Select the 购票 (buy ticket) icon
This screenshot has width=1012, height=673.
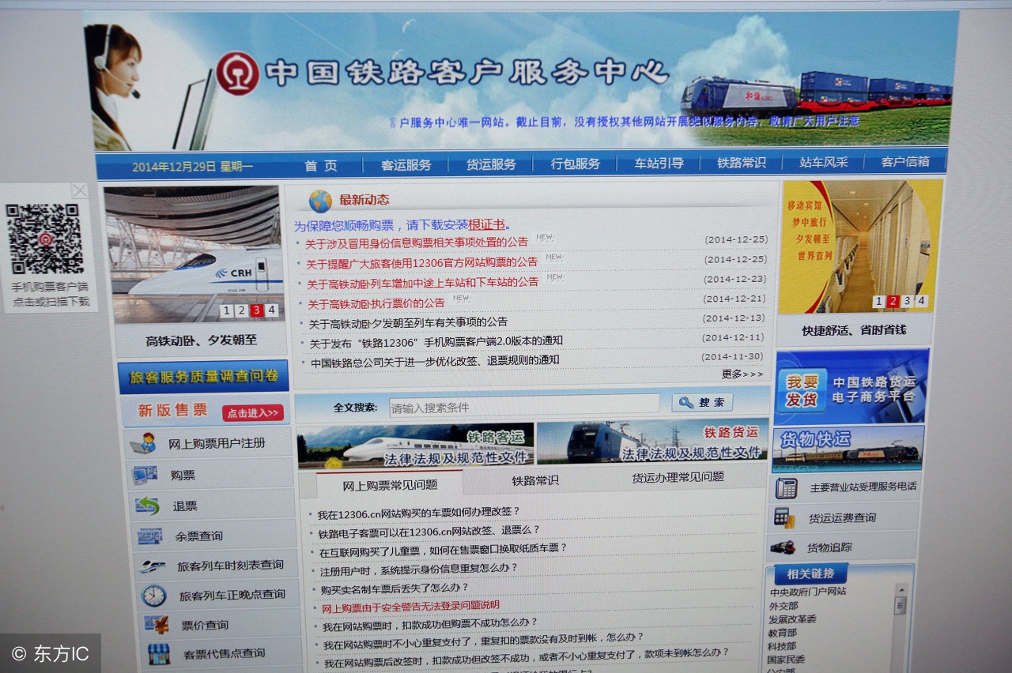[x=147, y=475]
